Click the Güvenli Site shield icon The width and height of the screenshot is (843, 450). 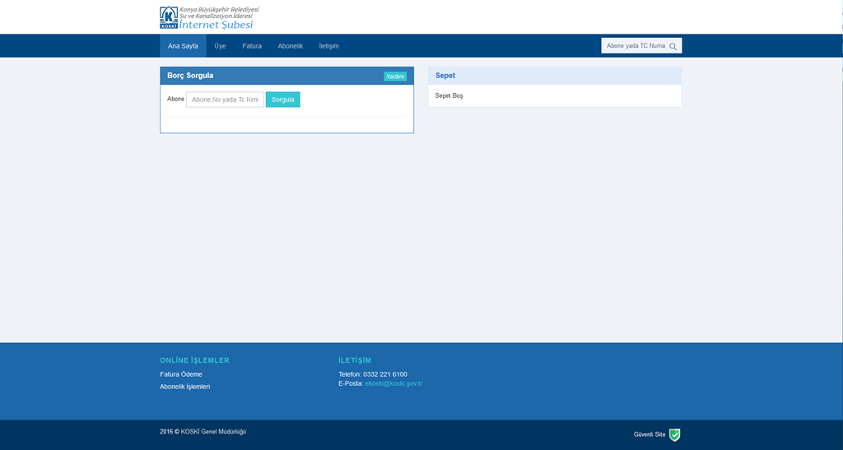pos(675,434)
